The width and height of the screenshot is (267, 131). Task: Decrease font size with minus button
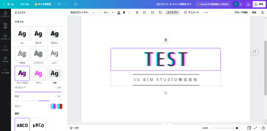[100, 12]
